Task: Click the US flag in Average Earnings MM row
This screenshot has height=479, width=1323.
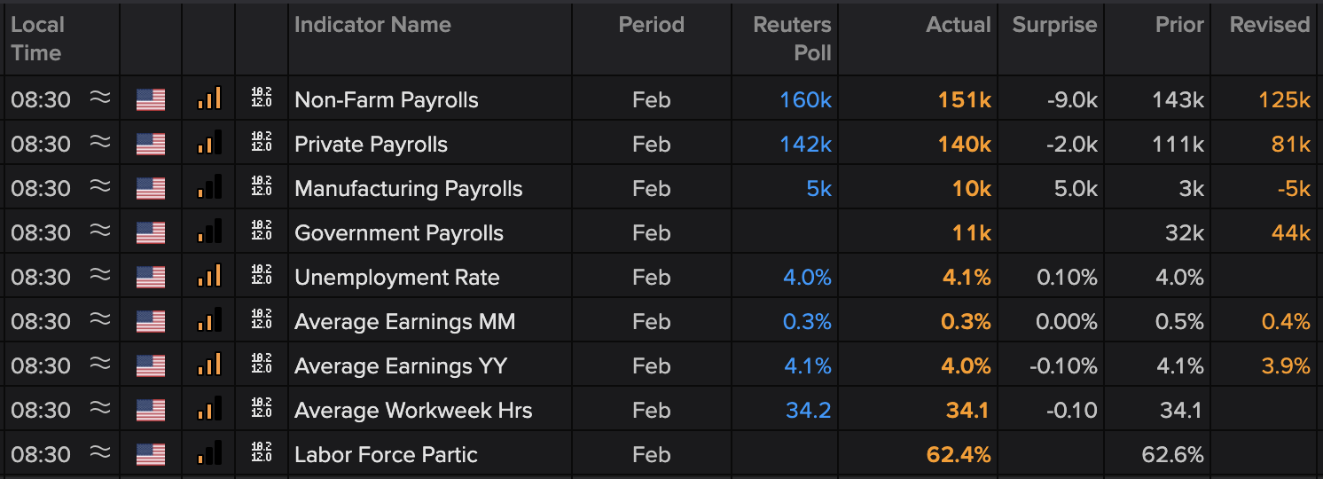Action: tap(151, 321)
